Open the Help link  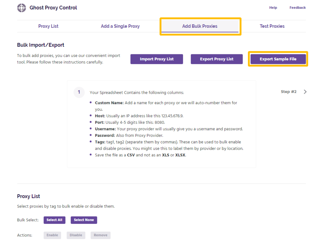[x=273, y=8]
